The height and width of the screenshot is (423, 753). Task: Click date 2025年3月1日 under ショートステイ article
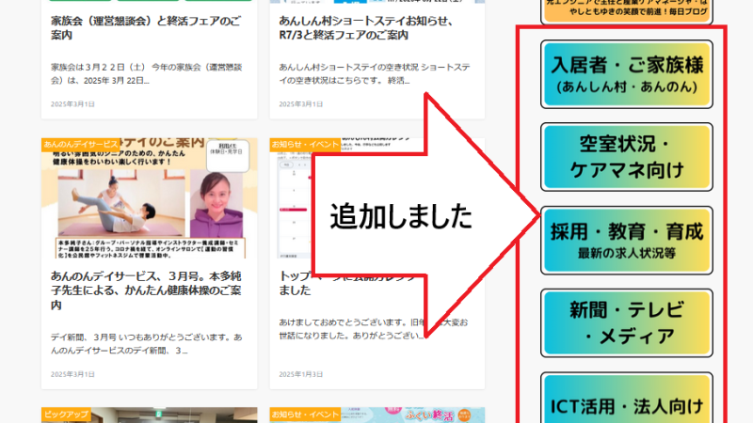click(x=300, y=104)
